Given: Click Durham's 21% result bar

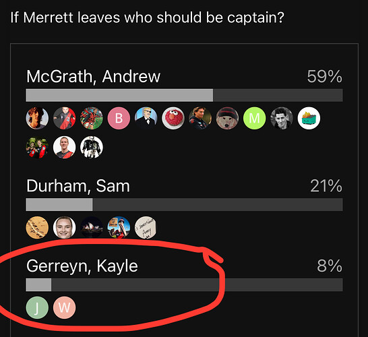Looking at the screenshot, I should [x=184, y=205].
